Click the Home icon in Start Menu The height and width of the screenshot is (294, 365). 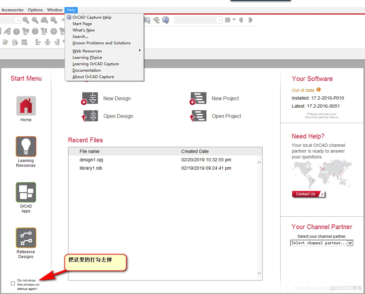(x=26, y=106)
